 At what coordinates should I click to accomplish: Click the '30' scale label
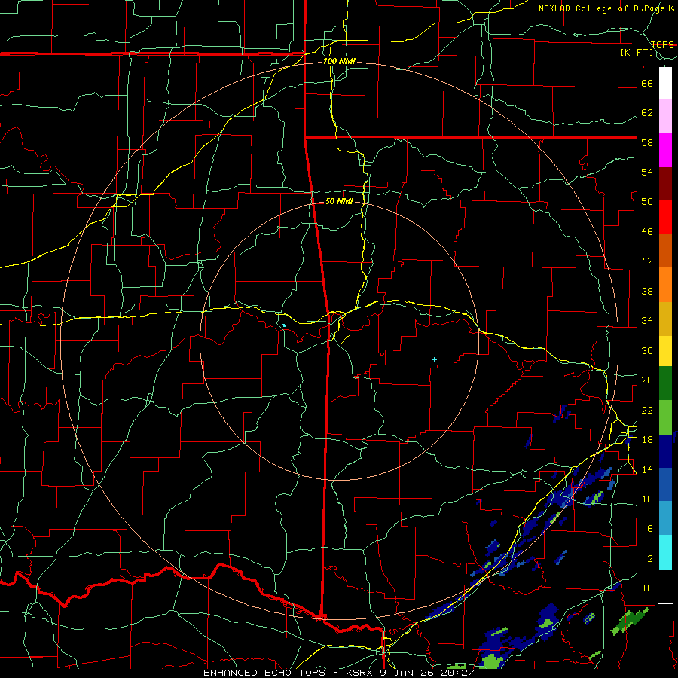(647, 350)
